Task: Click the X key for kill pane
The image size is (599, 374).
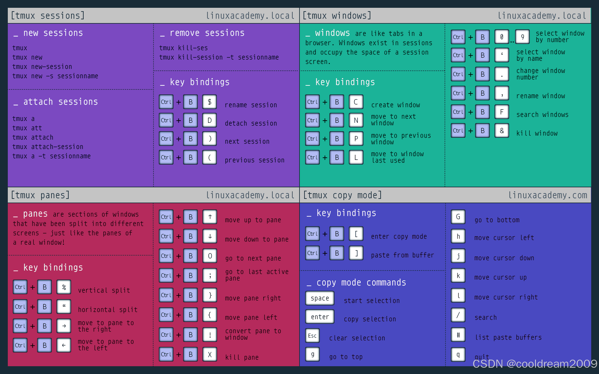Action: 210,354
